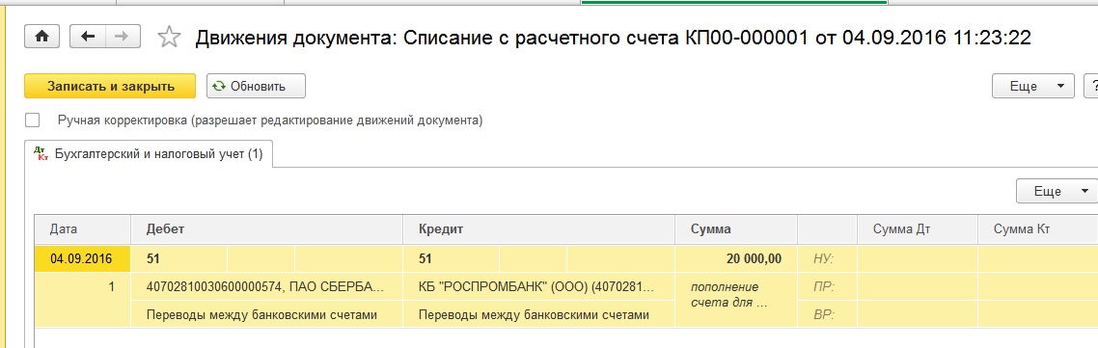Select the credit КБ РОСПРОМБАНК account cell
The width and height of the screenshot is (1098, 348).
[538, 286]
